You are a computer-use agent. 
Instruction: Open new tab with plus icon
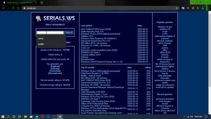tap(42, 3)
